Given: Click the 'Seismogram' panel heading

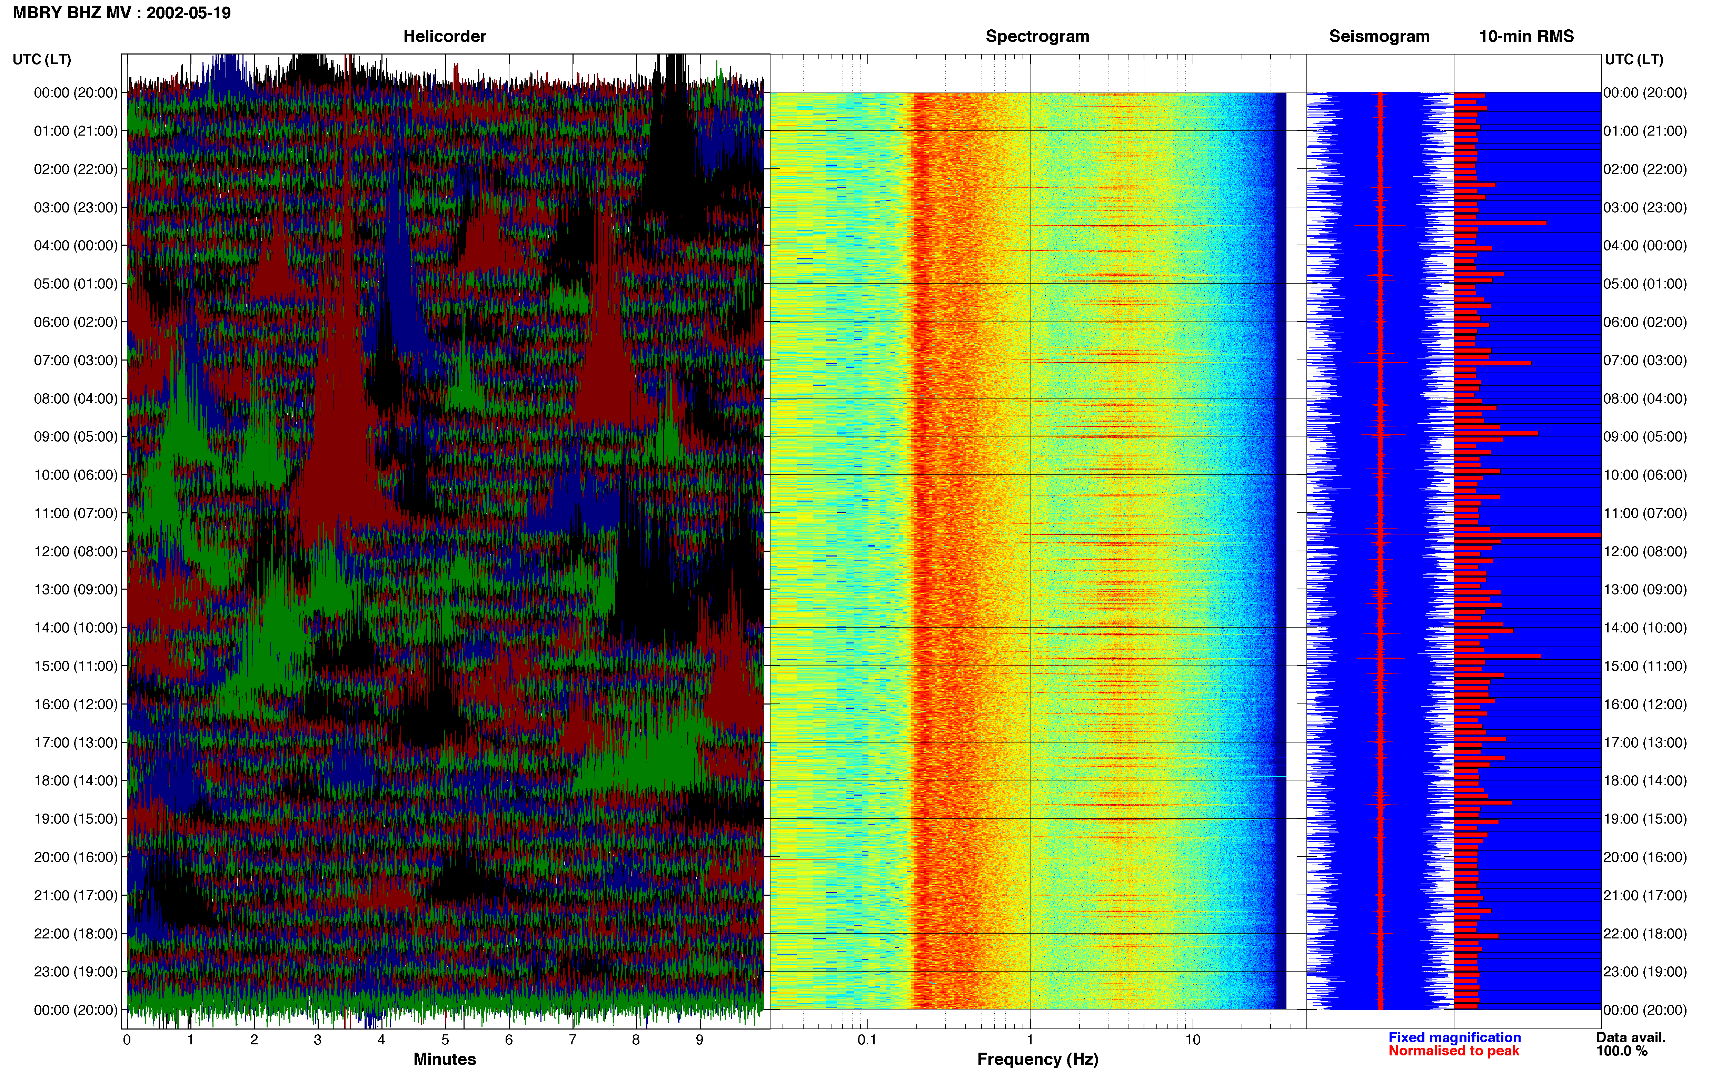Looking at the screenshot, I should click(1379, 36).
